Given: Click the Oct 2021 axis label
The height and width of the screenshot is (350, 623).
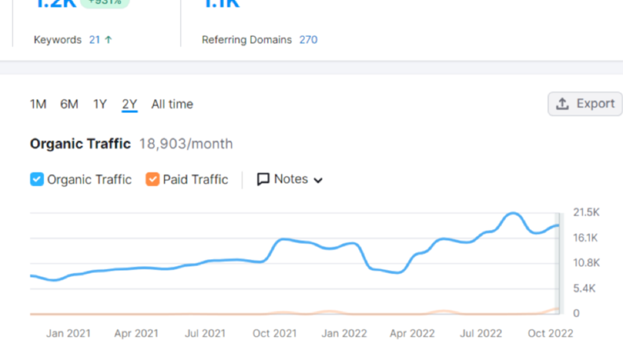Looking at the screenshot, I should tap(274, 334).
